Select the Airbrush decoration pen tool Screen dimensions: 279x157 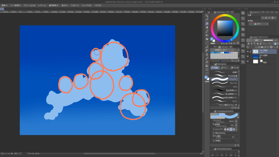(x=207, y=31)
